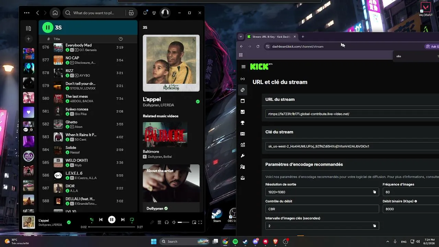Image resolution: width=439 pixels, height=247 pixels.
Task: Open Kick sidebar community users icon
Action: pos(242,167)
